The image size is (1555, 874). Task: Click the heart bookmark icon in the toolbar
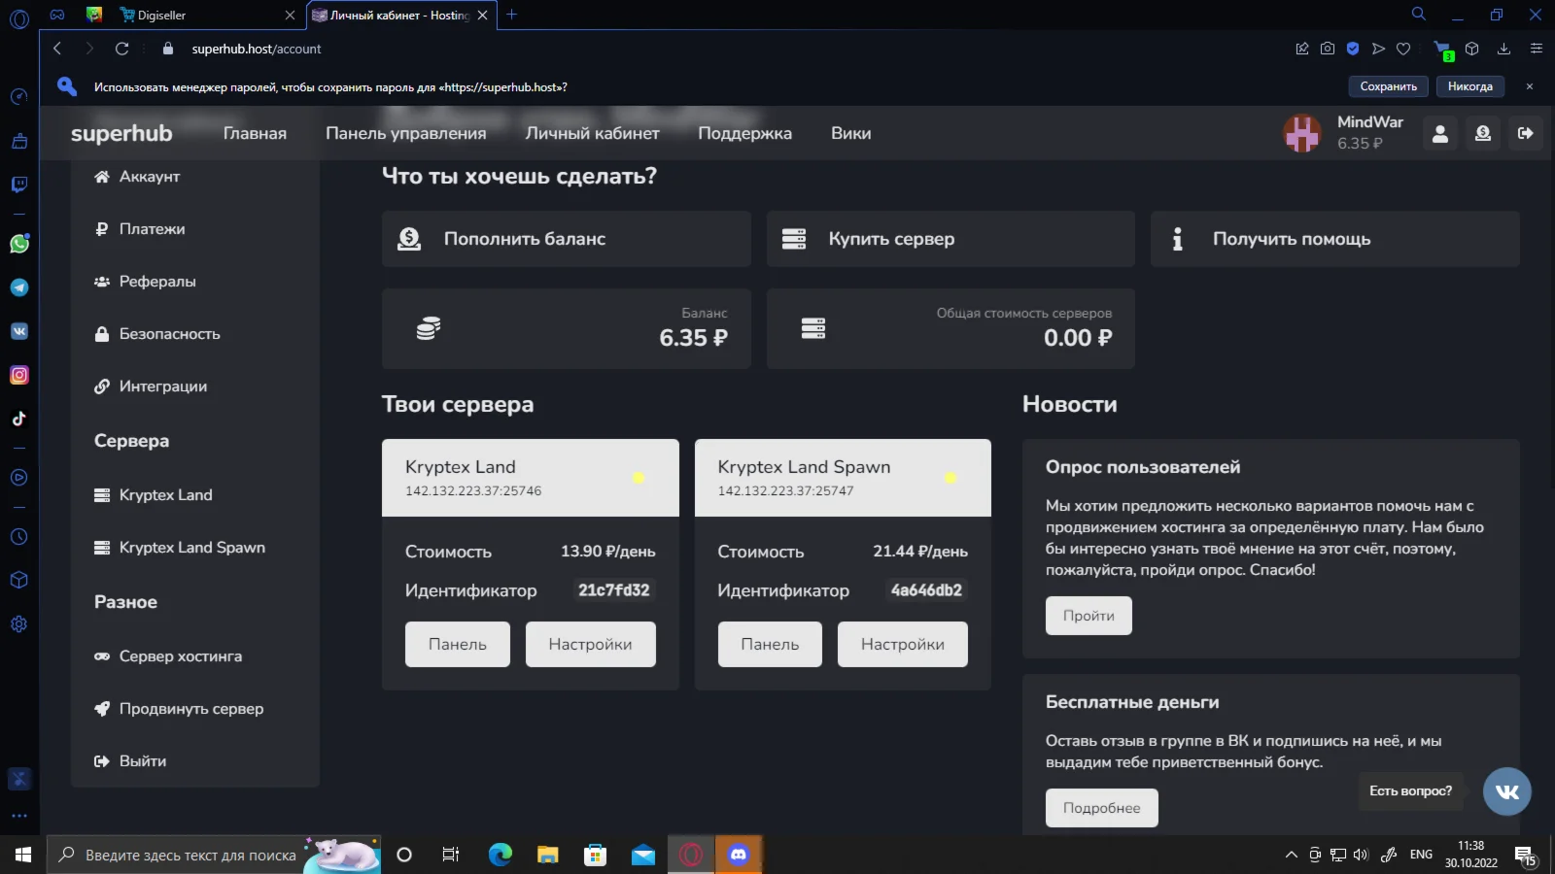pos(1405,49)
